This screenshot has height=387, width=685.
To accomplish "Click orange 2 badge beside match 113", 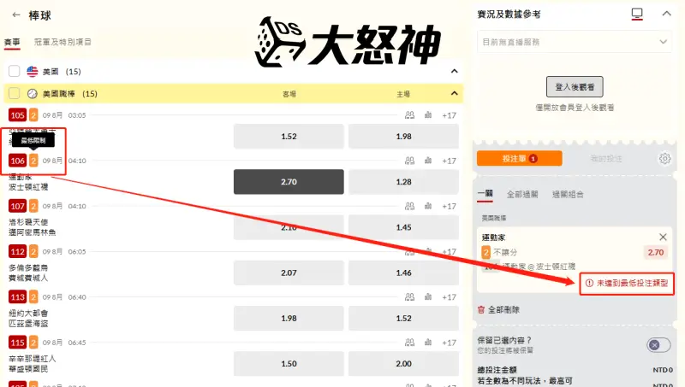I will pos(33,296).
